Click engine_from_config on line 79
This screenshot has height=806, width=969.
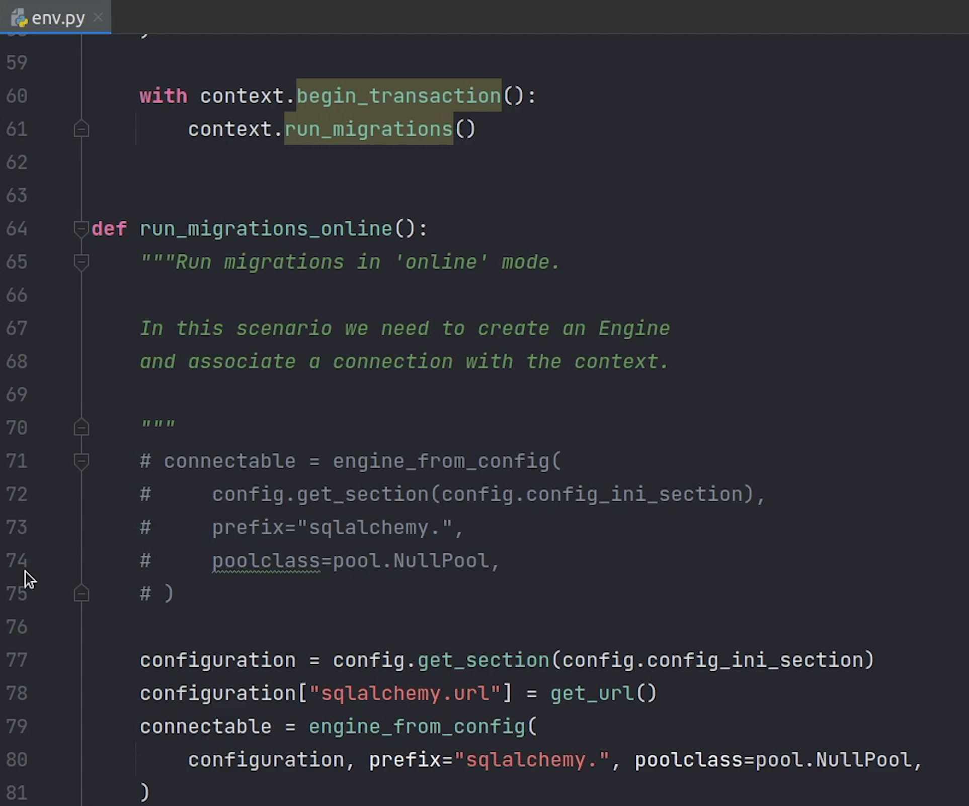click(417, 727)
